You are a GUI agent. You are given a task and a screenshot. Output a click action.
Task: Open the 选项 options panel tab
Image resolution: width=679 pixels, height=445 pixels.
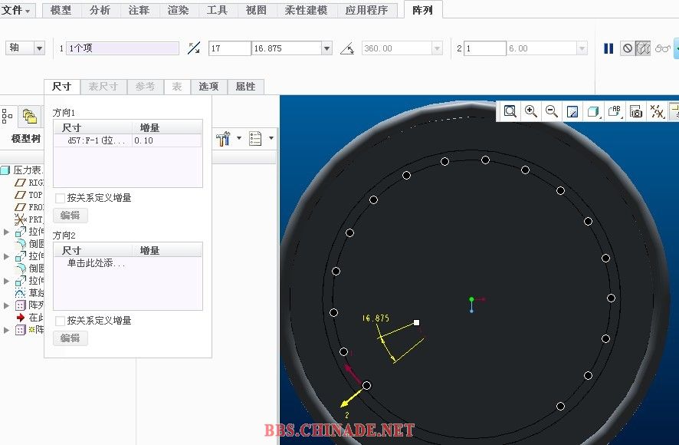[208, 86]
